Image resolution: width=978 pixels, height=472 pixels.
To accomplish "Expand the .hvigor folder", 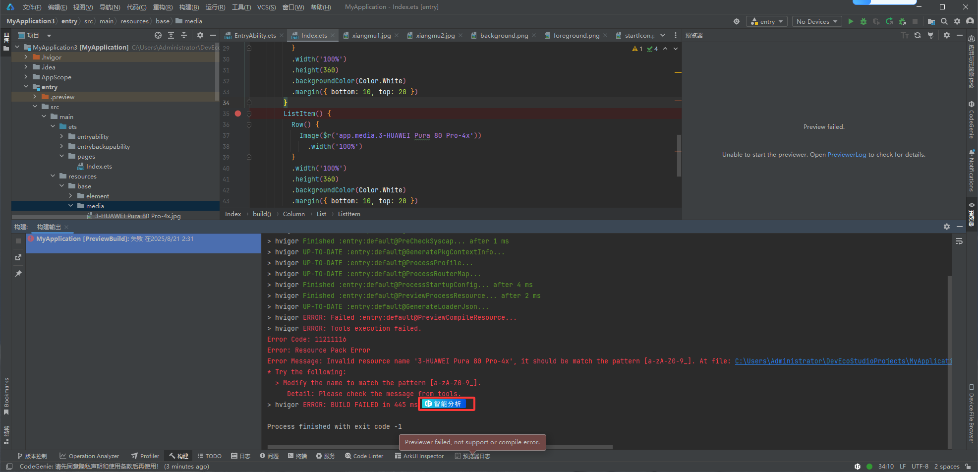I will [x=26, y=57].
